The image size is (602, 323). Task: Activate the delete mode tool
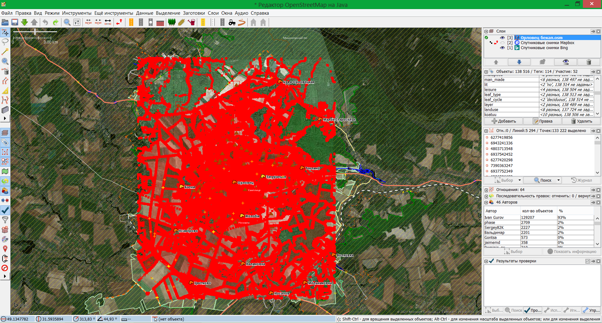point(5,71)
